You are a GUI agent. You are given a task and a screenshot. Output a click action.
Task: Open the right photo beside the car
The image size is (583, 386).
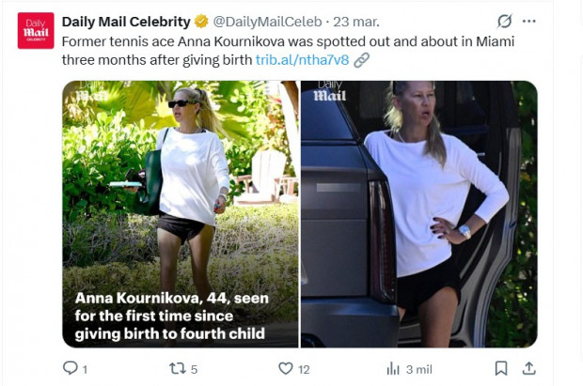418,213
